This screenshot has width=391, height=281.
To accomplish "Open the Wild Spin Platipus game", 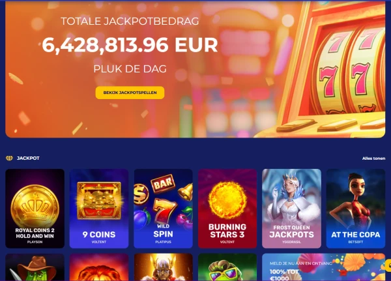I will coord(163,209).
